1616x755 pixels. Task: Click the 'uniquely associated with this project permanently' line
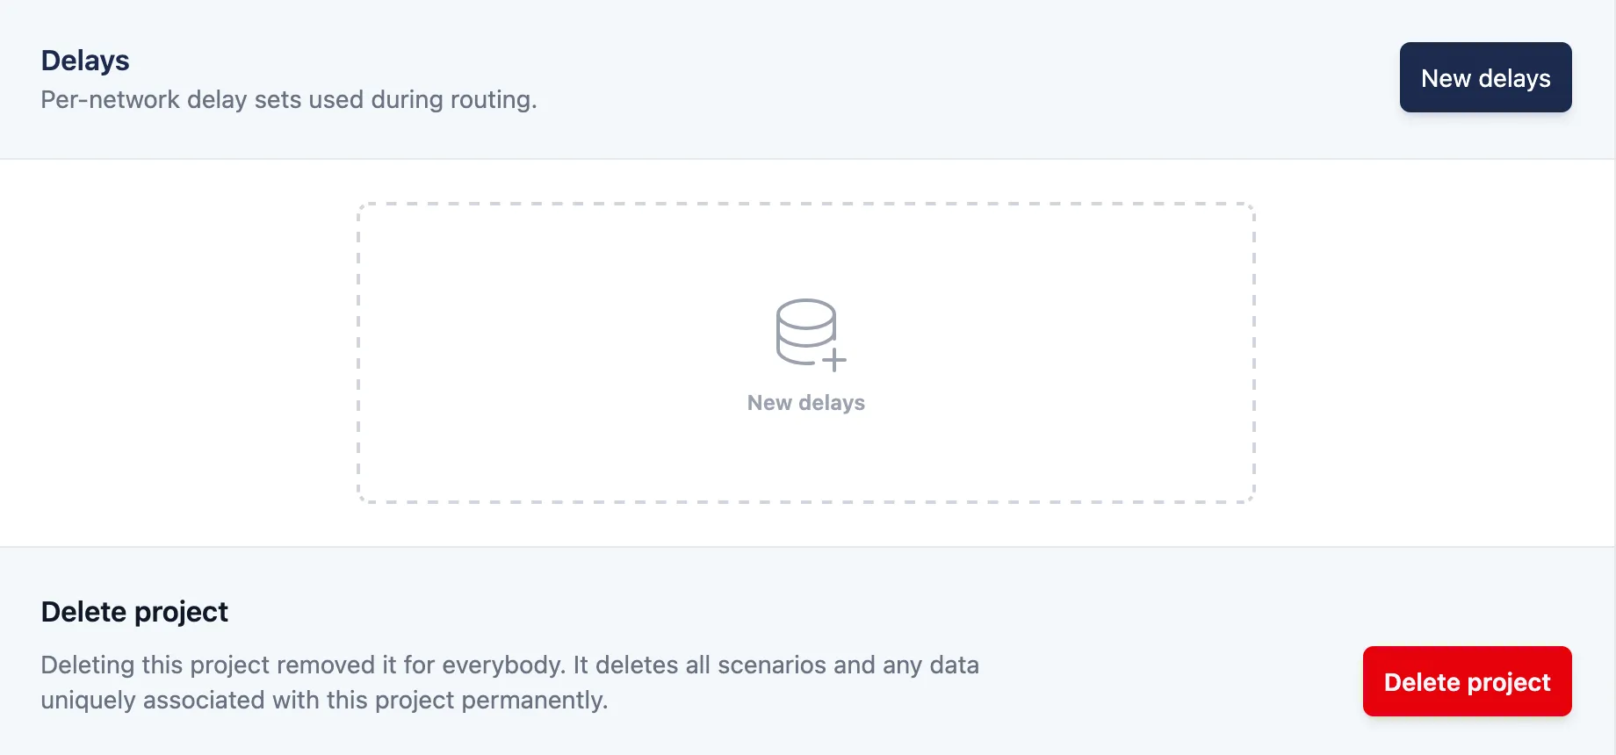pos(324,701)
